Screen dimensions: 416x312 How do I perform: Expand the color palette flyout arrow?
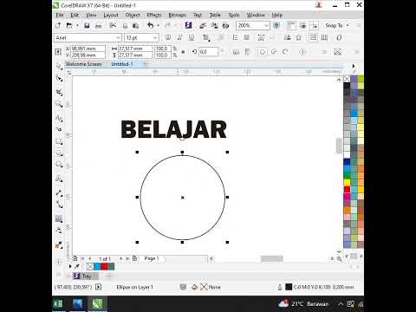pyautogui.click(x=354, y=66)
